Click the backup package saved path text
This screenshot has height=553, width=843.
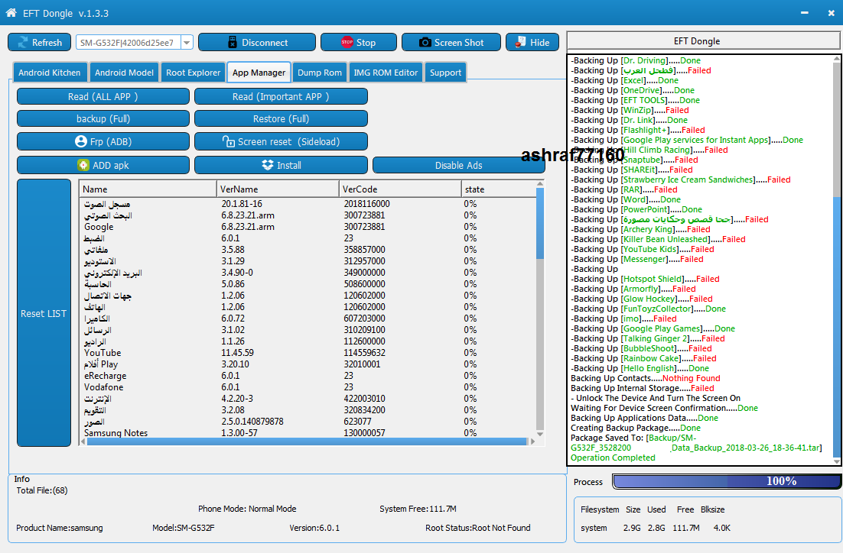tap(696, 443)
